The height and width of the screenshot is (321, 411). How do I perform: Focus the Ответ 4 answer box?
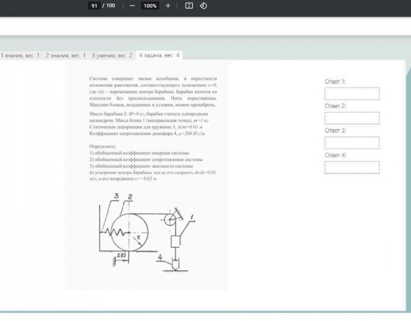point(352,167)
